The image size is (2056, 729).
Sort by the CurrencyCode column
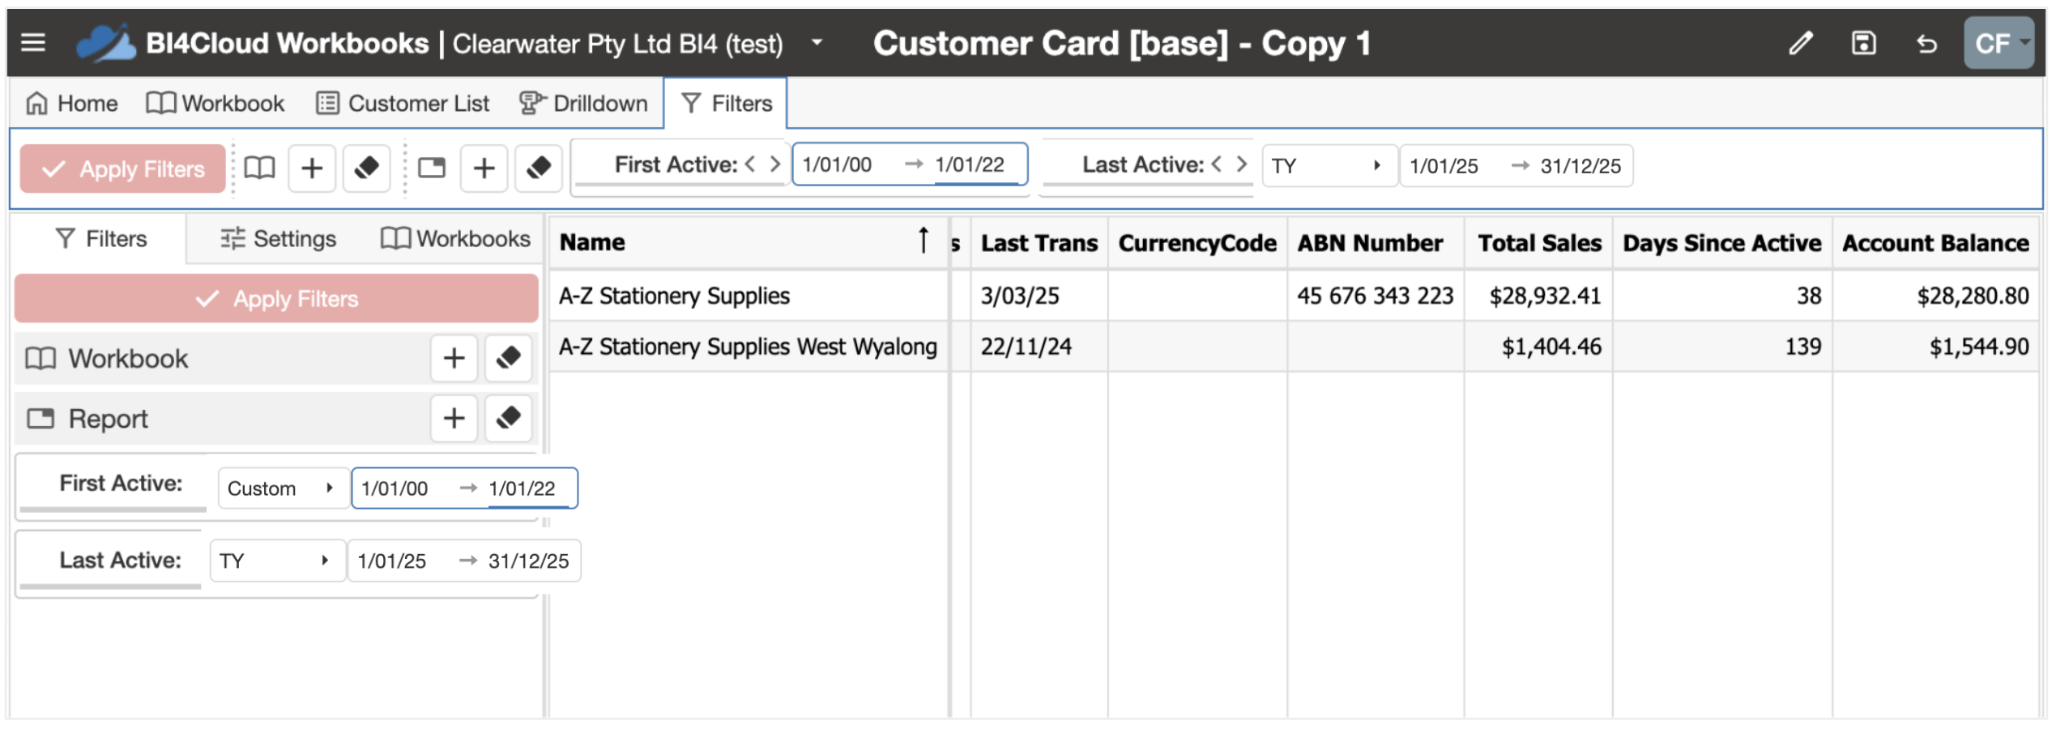tap(1197, 243)
